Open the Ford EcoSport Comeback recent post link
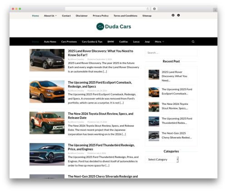Image resolution: width=227 pixels, height=192 pixels. (177, 92)
